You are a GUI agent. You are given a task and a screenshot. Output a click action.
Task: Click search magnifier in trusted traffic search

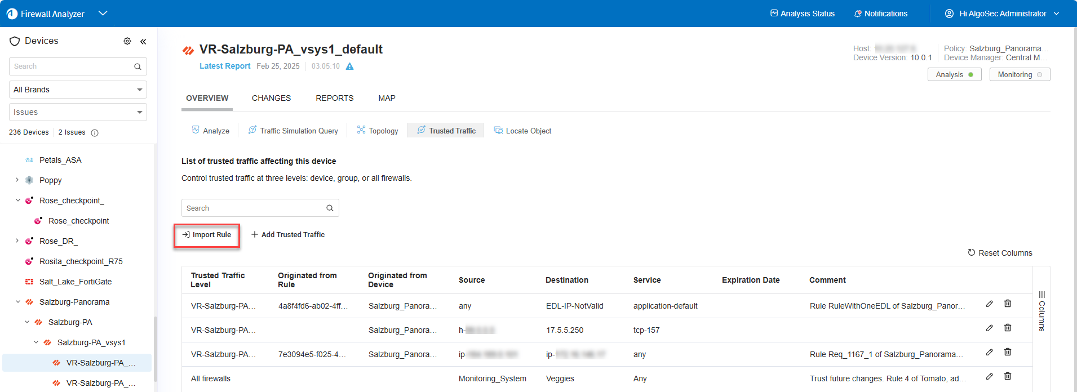(330, 208)
